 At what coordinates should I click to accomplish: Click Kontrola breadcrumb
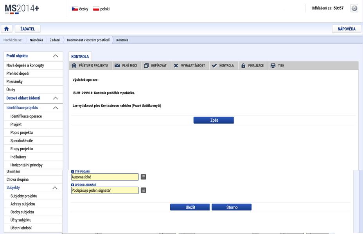pos(122,40)
